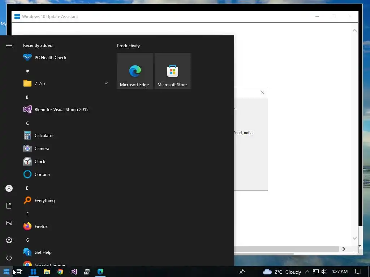This screenshot has width=370, height=277.
Task: Open the 2°C Cloudy weather widget
Action: click(282, 272)
